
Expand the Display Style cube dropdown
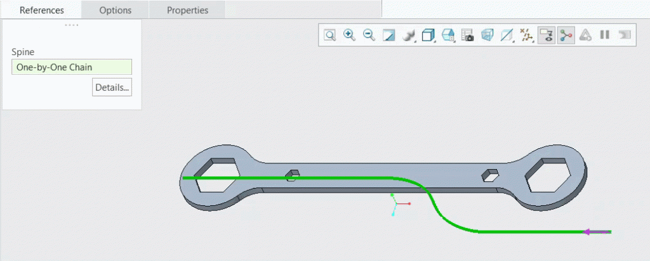click(x=428, y=35)
